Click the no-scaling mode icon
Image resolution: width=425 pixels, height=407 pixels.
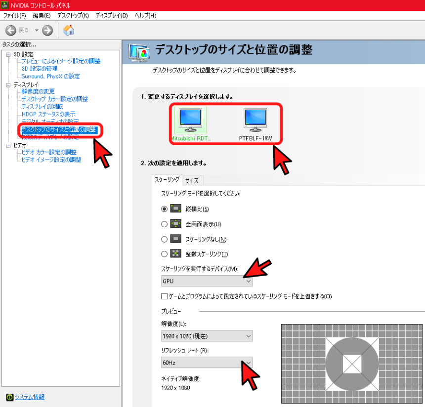(175, 239)
